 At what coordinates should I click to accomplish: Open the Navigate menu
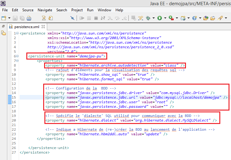coord(45,10)
